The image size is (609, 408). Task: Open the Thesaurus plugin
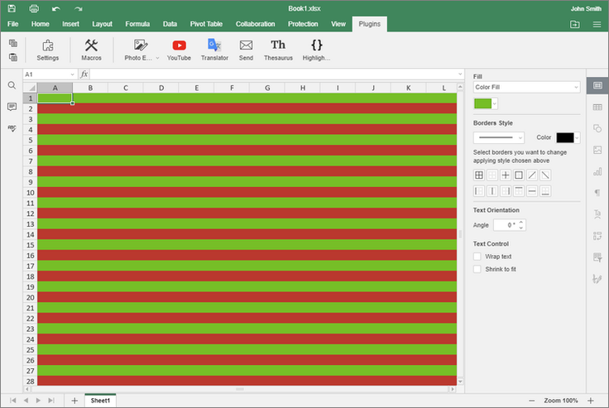pyautogui.click(x=278, y=50)
